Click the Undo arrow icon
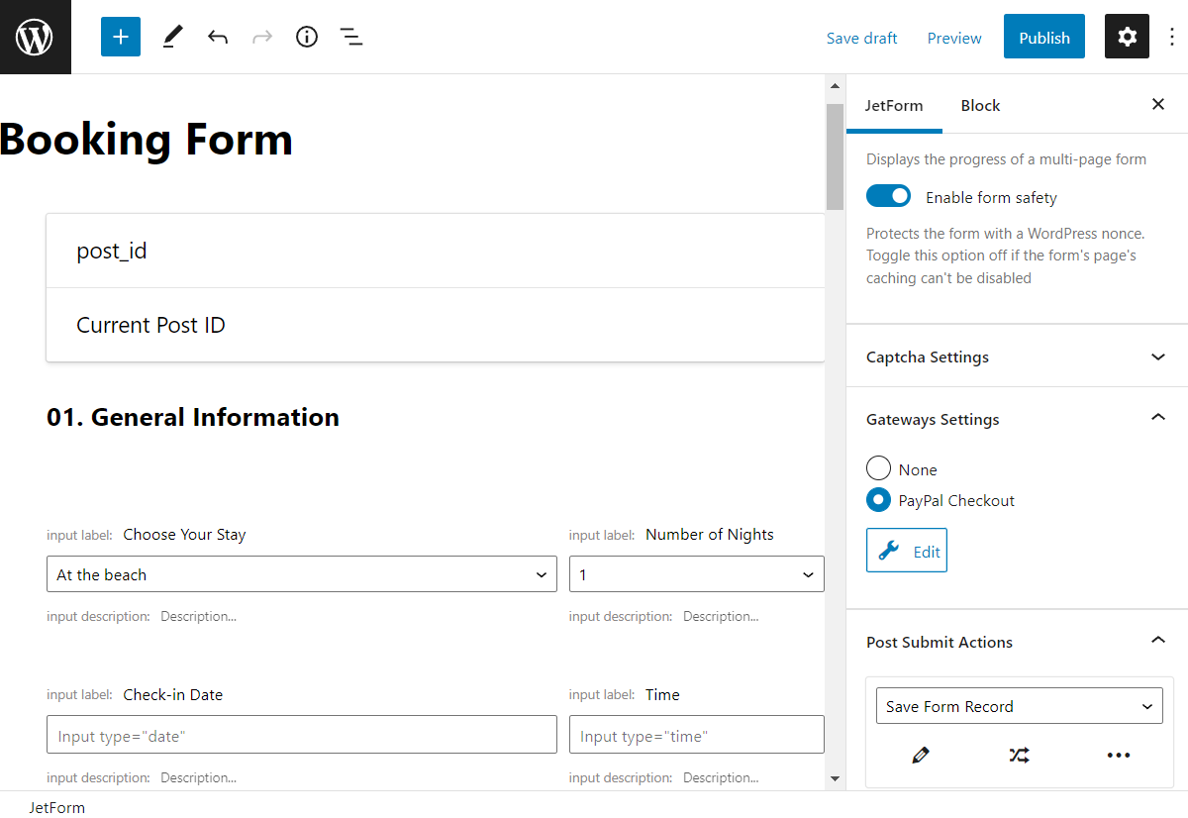The width and height of the screenshot is (1188, 818). click(x=218, y=37)
